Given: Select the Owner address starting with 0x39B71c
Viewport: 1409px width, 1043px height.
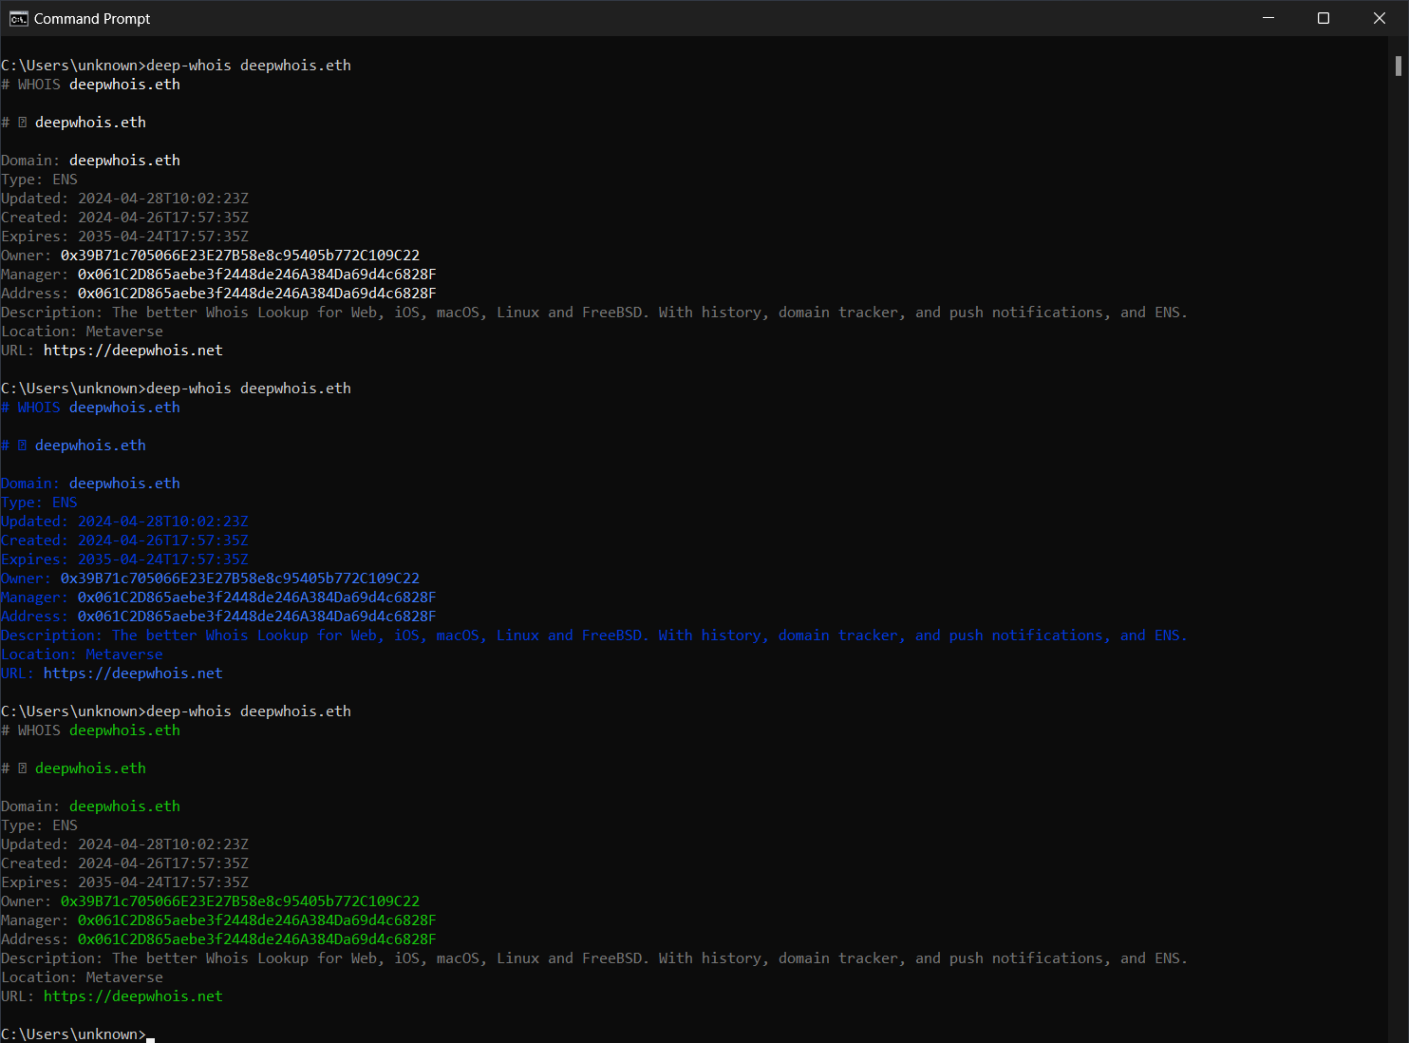Looking at the screenshot, I should pos(238,255).
